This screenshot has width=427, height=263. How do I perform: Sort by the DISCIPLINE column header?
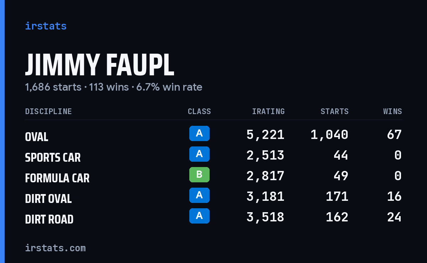[x=48, y=111]
